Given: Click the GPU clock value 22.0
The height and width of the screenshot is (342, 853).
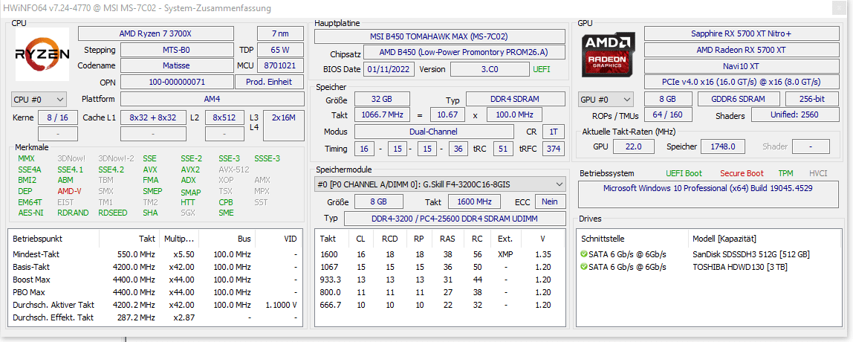Looking at the screenshot, I should [634, 146].
